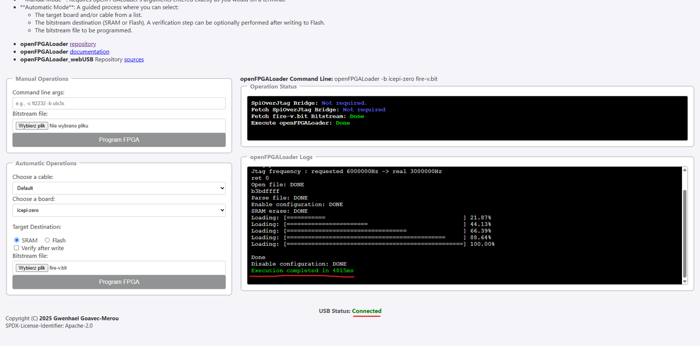
Task: Select the SRAM radio button
Action: pos(17,240)
